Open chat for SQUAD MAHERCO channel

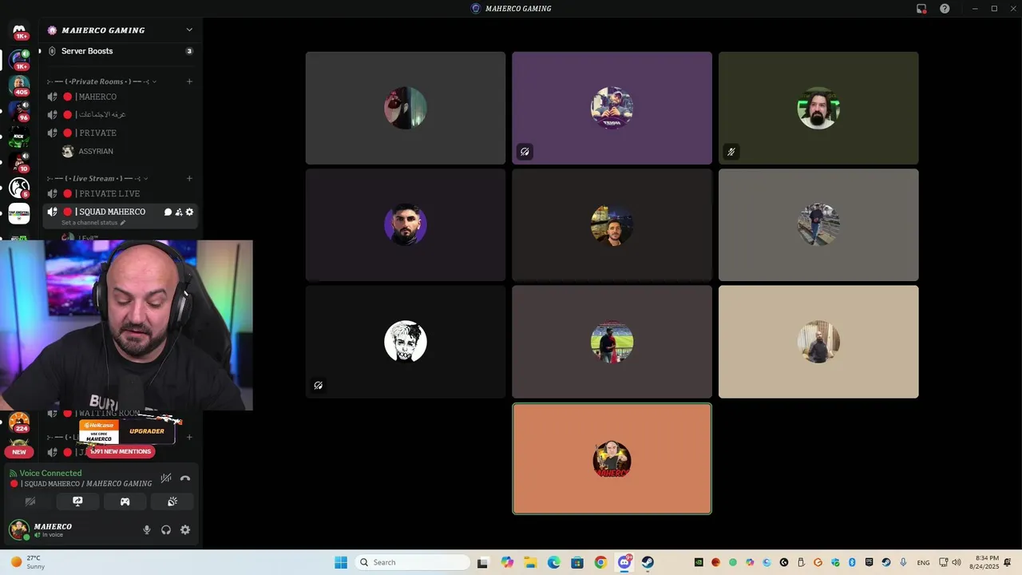tap(168, 212)
